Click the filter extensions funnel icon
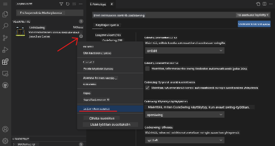275x146 pixels. (x=61, y=4)
